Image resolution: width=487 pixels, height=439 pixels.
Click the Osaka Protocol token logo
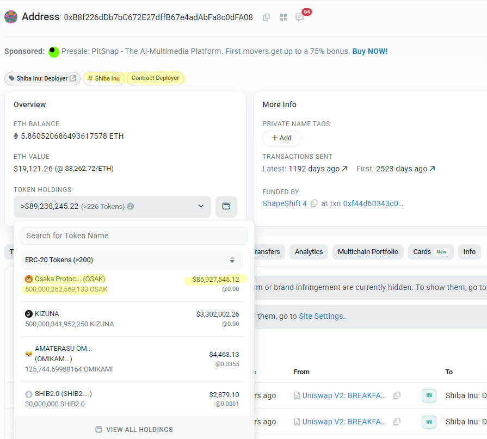coord(29,279)
